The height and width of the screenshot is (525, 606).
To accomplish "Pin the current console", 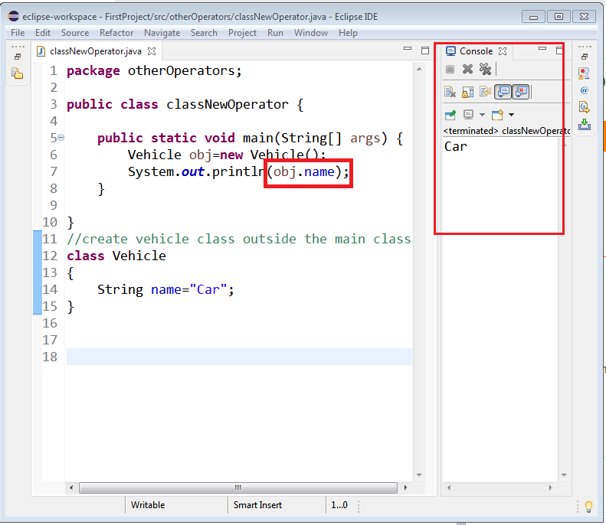I will tap(450, 115).
